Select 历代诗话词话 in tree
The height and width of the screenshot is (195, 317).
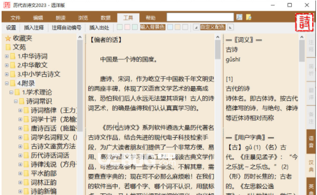(x=50, y=155)
